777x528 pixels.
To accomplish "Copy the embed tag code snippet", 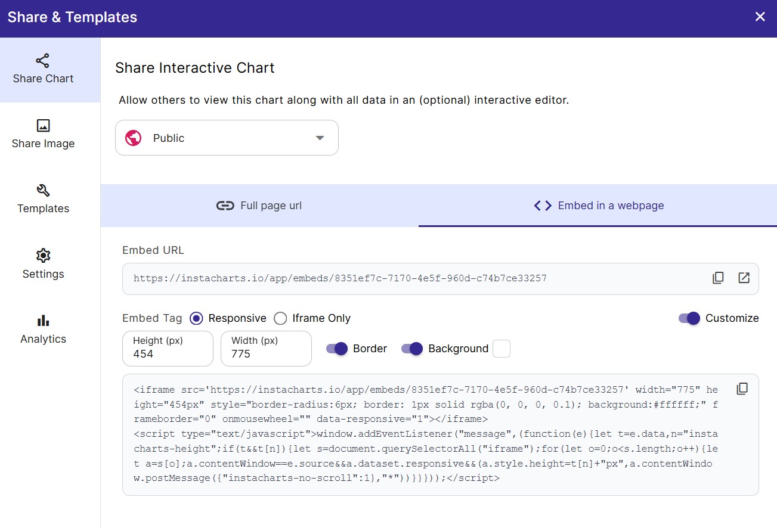I will point(742,389).
